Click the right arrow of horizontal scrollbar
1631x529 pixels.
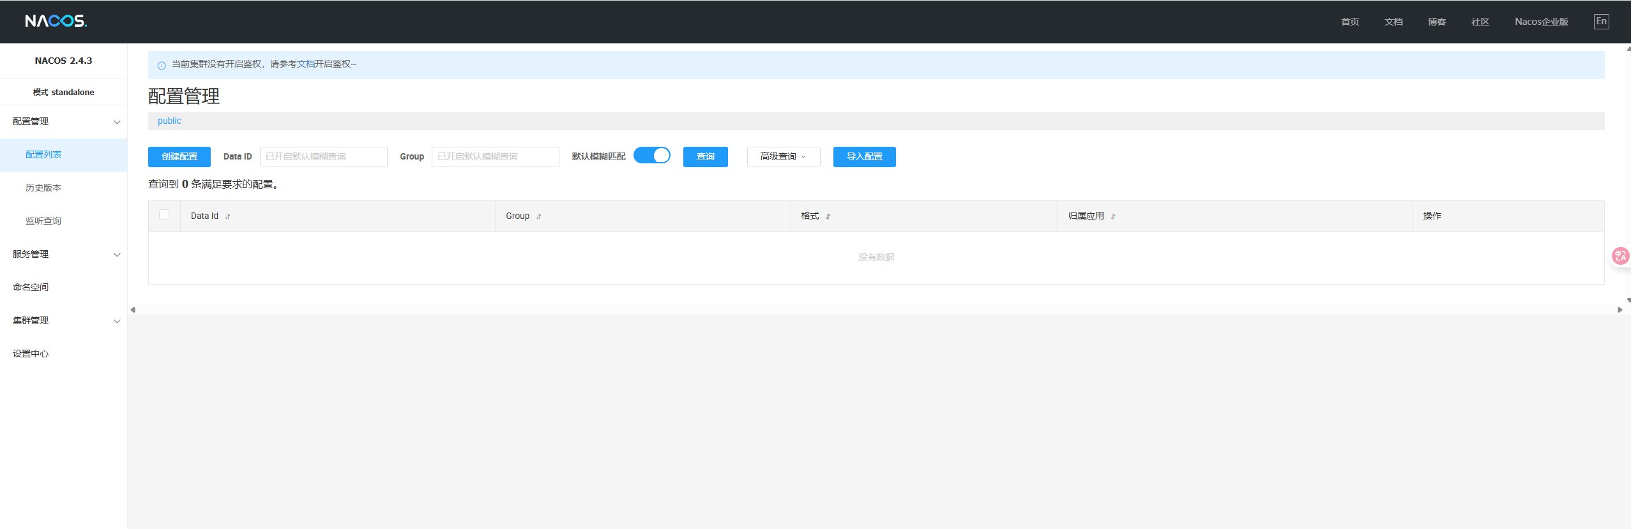coord(1620,309)
